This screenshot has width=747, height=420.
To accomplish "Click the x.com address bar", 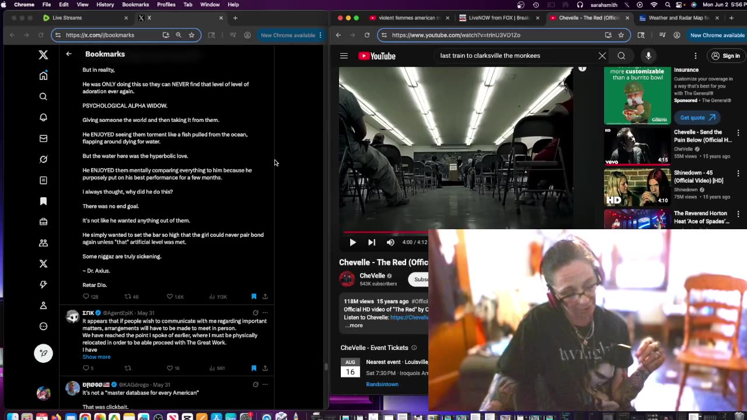I will click(111, 35).
